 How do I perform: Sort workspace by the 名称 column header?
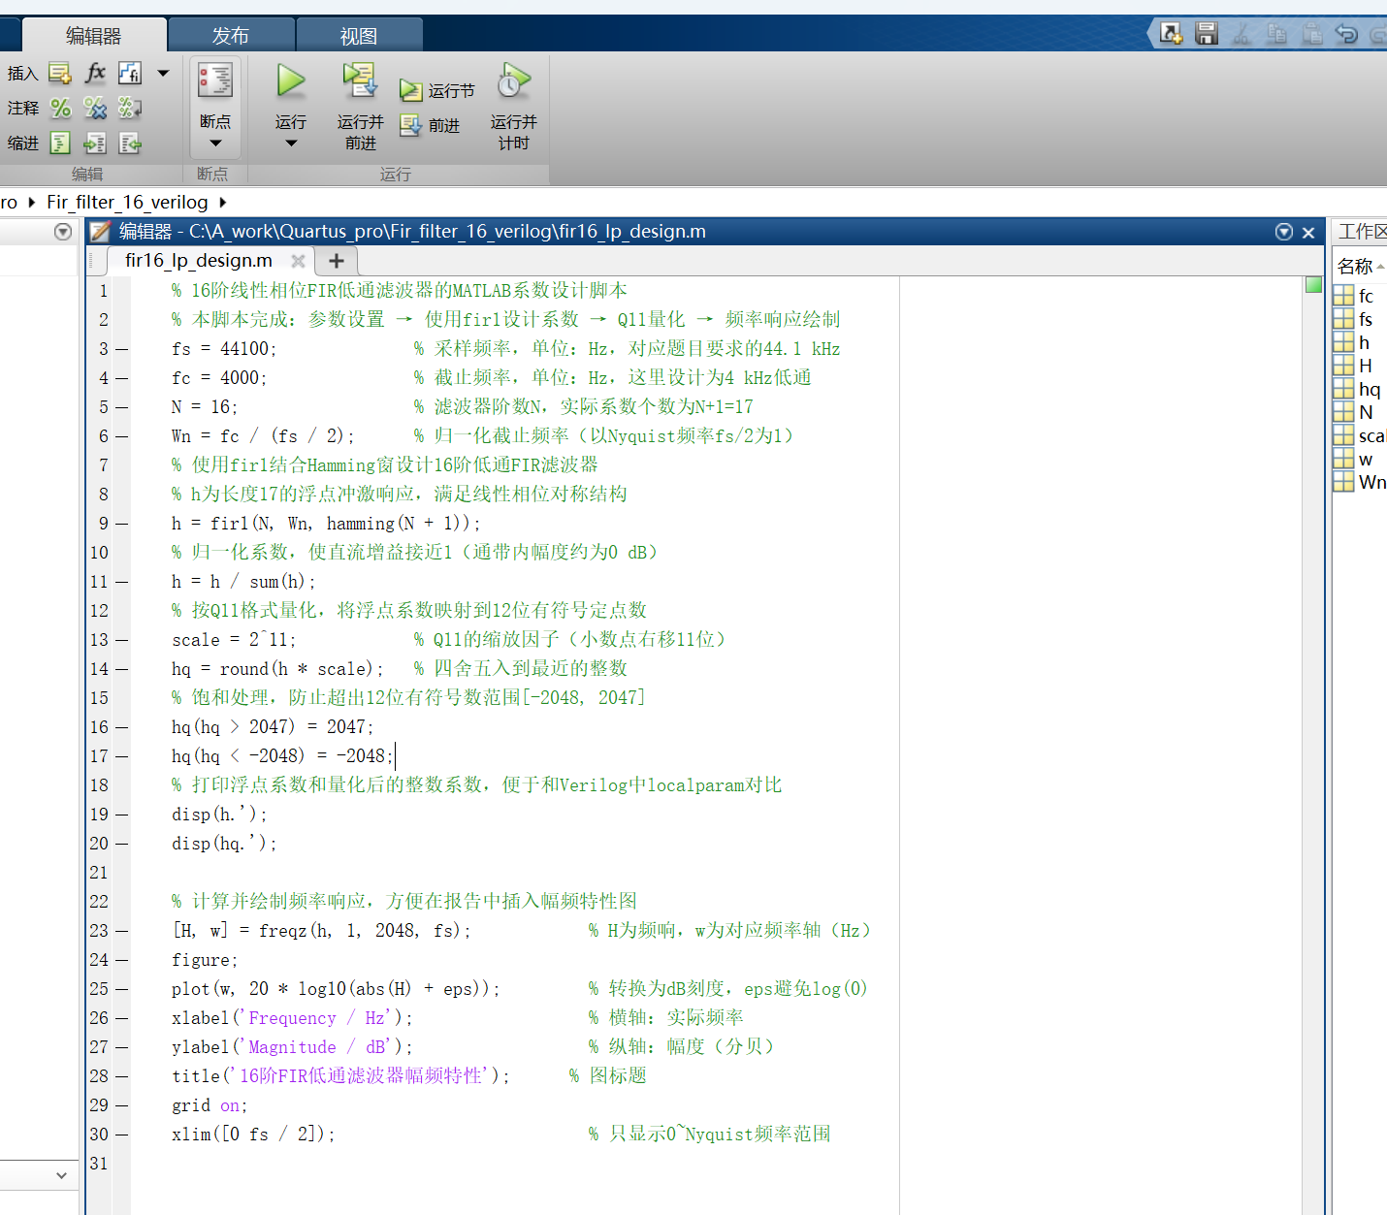click(1360, 266)
